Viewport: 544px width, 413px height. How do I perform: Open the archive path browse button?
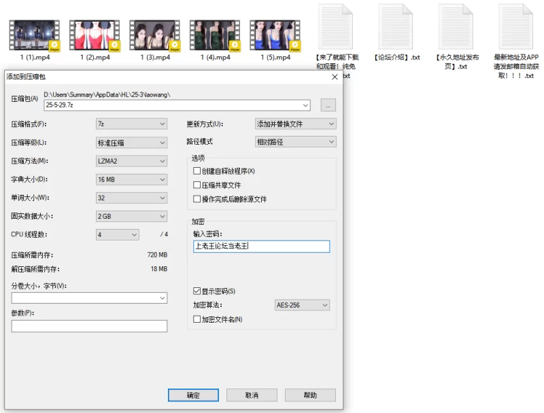coord(328,105)
